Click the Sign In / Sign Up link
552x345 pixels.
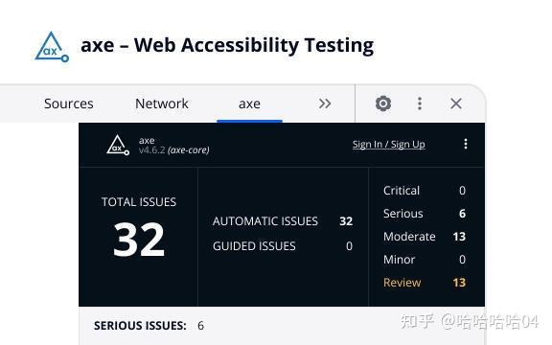[x=389, y=144]
